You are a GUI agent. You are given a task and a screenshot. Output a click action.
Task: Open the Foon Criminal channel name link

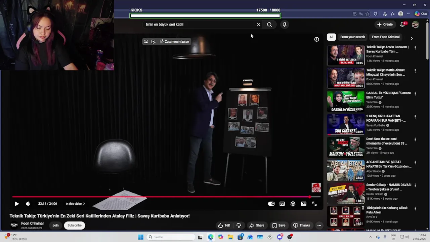pos(32,224)
